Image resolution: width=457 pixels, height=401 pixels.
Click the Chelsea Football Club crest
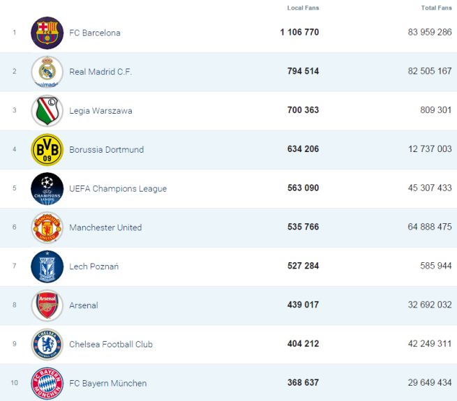tap(47, 345)
